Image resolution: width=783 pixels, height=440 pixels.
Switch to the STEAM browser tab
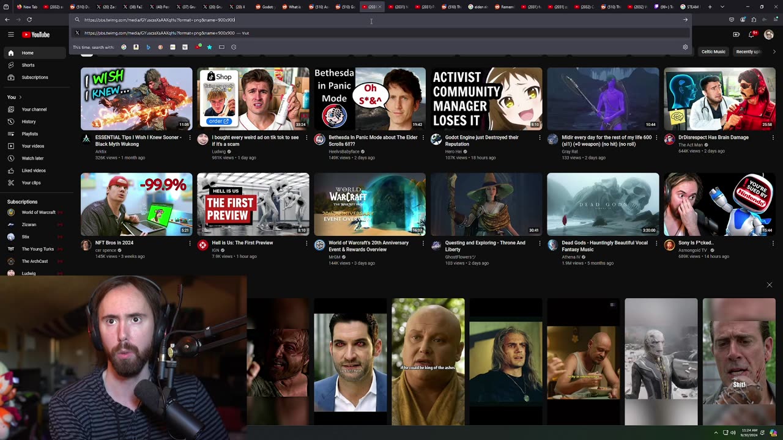click(689, 7)
